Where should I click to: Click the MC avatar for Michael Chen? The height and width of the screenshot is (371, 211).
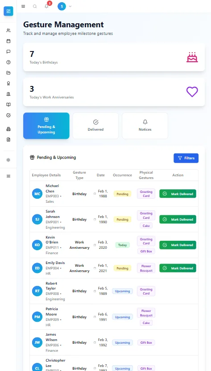tap(37, 194)
